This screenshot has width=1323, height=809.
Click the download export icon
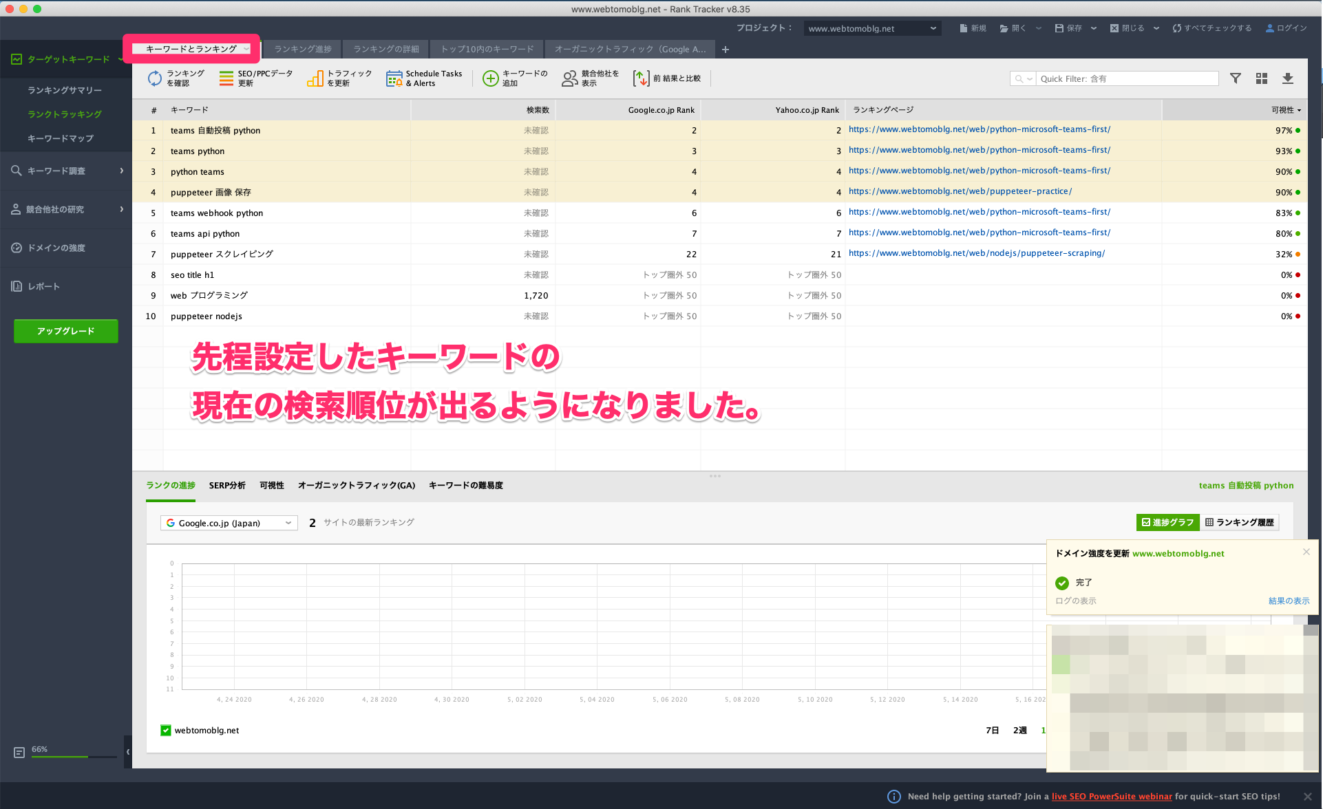(x=1288, y=78)
